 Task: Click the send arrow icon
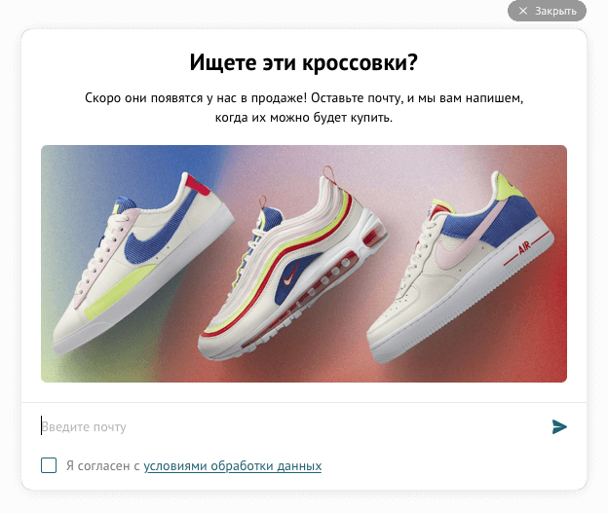coord(559,426)
